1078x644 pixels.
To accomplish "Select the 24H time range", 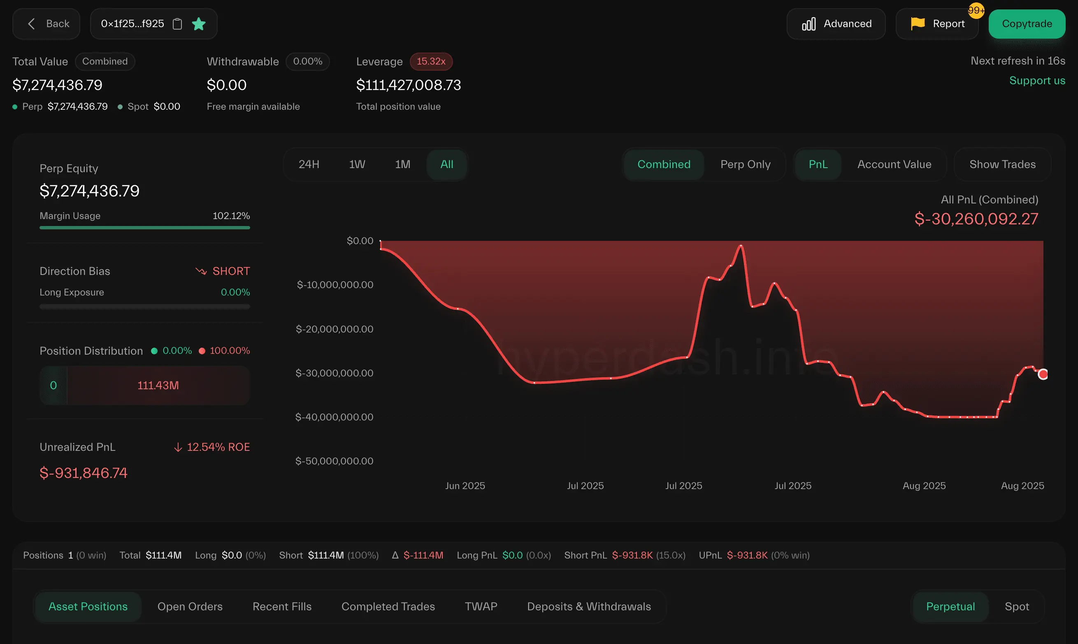I will 309,164.
